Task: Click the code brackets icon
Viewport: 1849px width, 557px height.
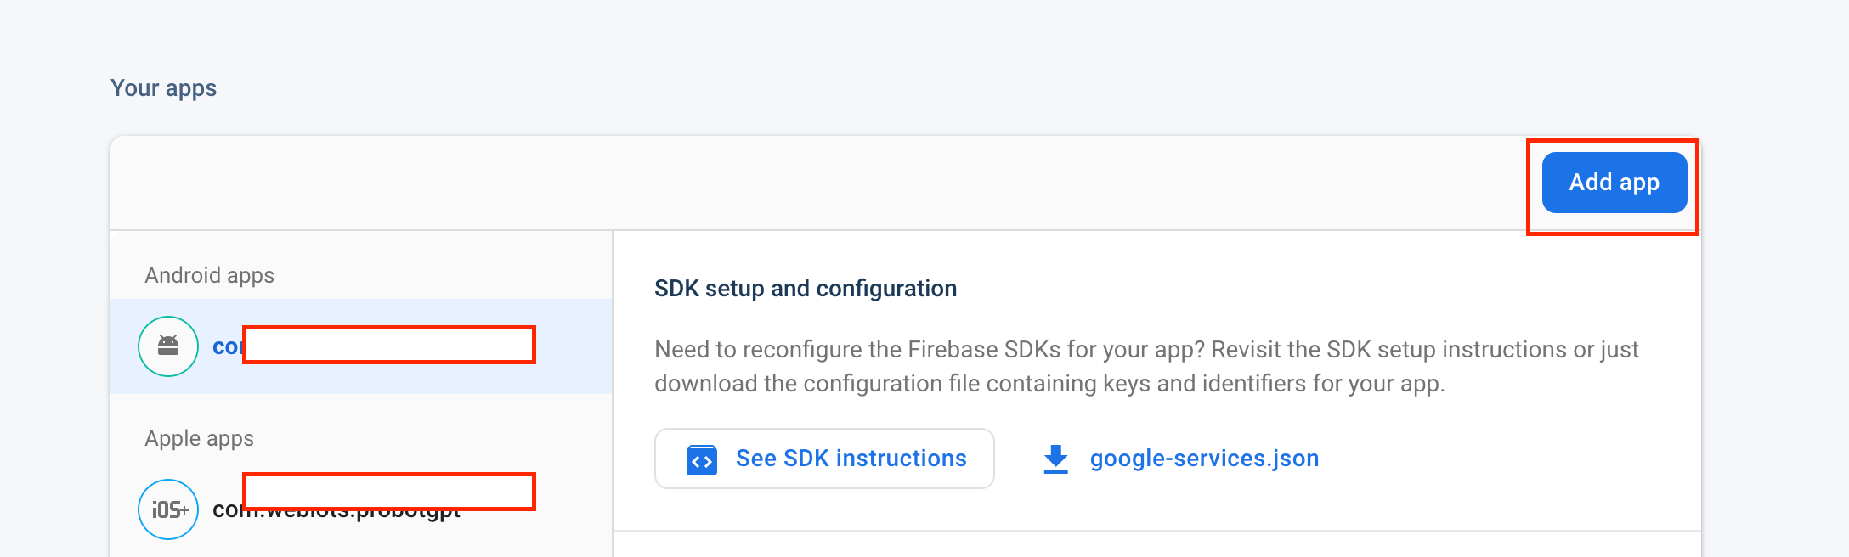Action: point(701,459)
